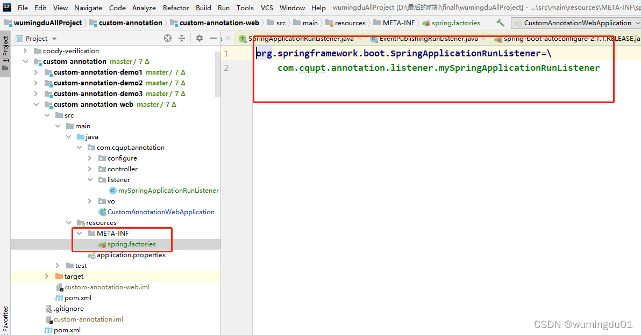
Task: Collapse the META-INF folder
Action: pos(79,234)
